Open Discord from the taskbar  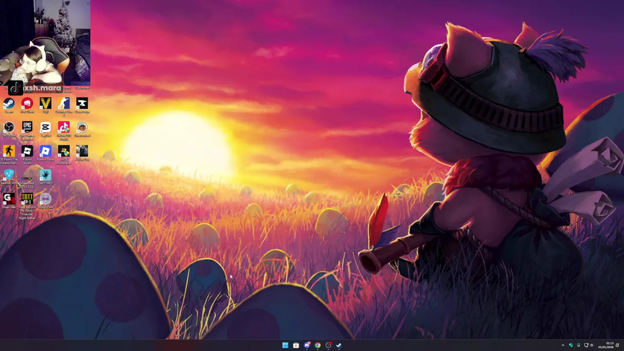(307, 345)
